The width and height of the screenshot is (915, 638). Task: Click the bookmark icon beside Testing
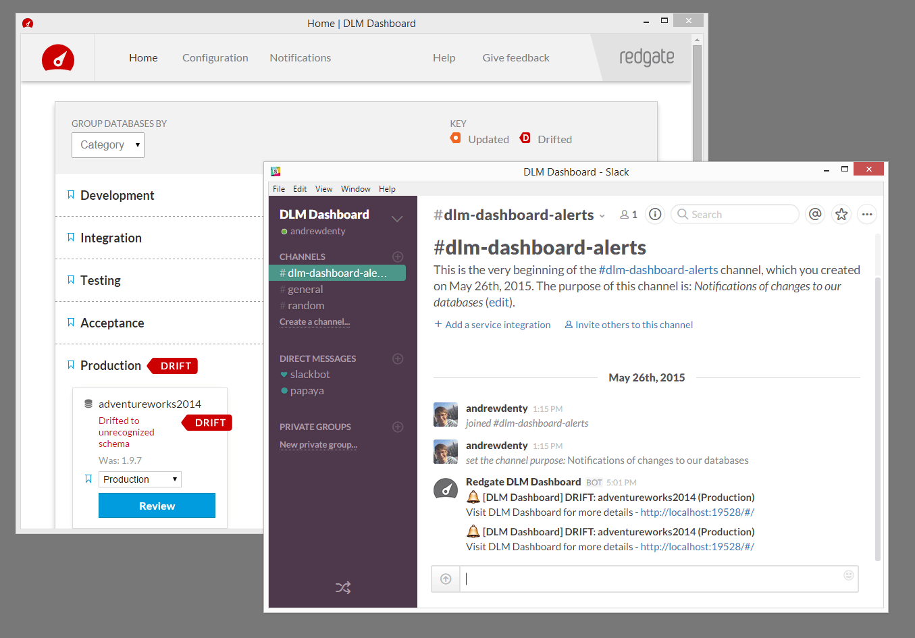pyautogui.click(x=71, y=280)
